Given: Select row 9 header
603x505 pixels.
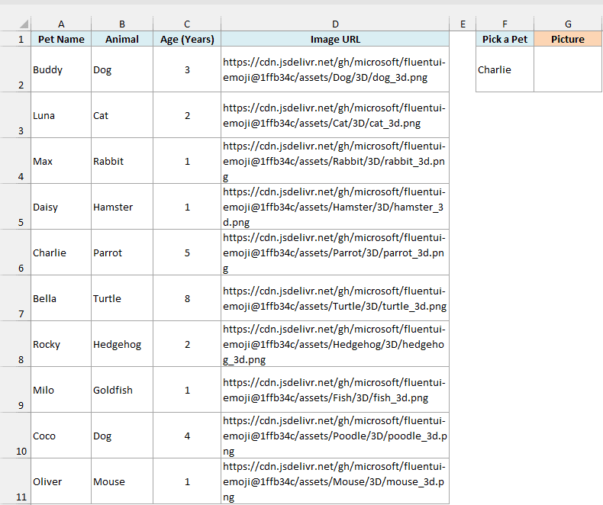Looking at the screenshot, I should [15, 389].
